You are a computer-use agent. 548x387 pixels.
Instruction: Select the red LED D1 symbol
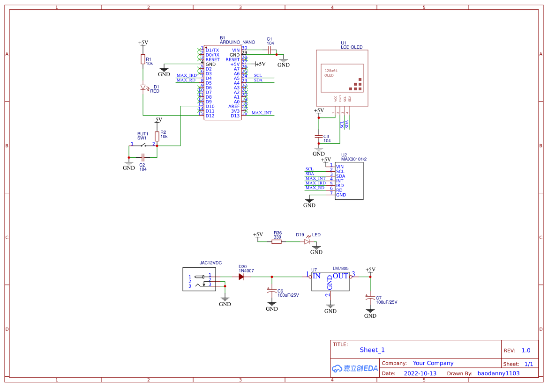coord(143,88)
